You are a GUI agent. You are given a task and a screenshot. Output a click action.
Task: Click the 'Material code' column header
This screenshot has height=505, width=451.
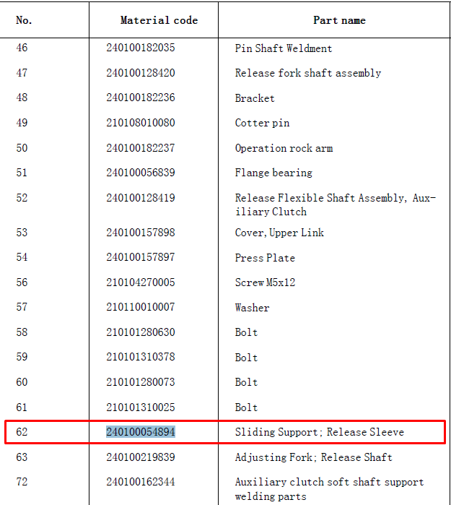click(159, 20)
